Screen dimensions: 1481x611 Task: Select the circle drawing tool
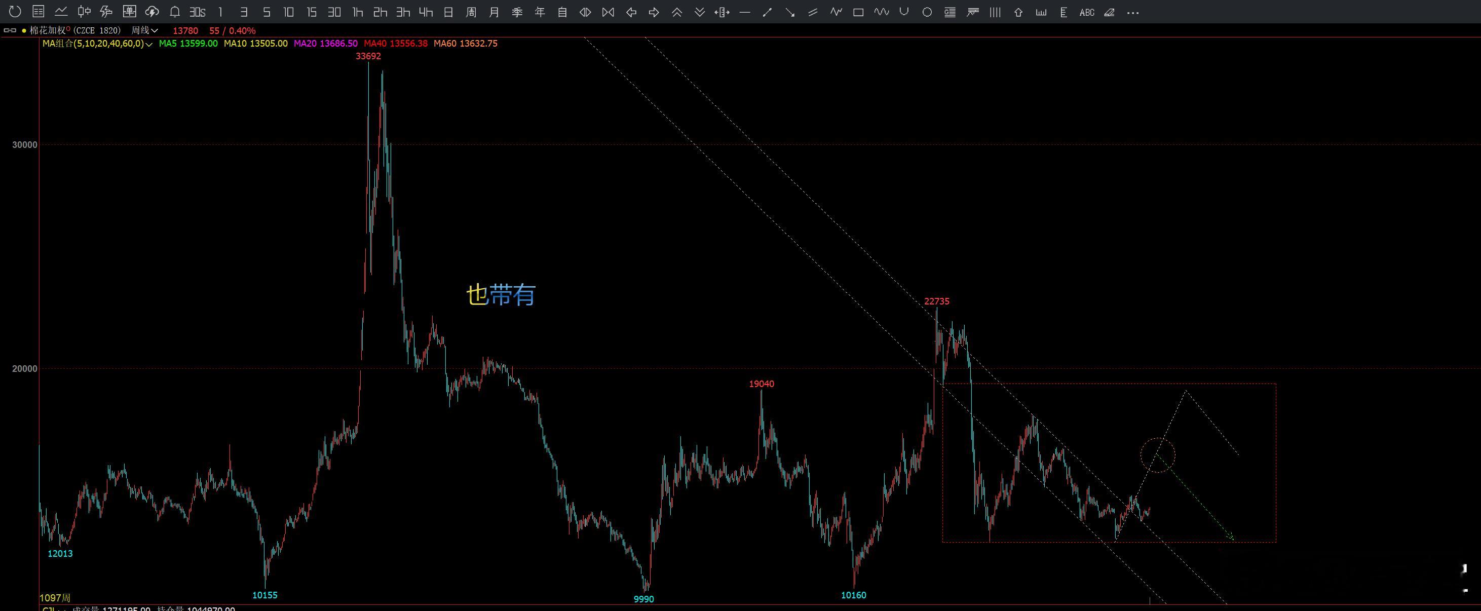pos(927,12)
